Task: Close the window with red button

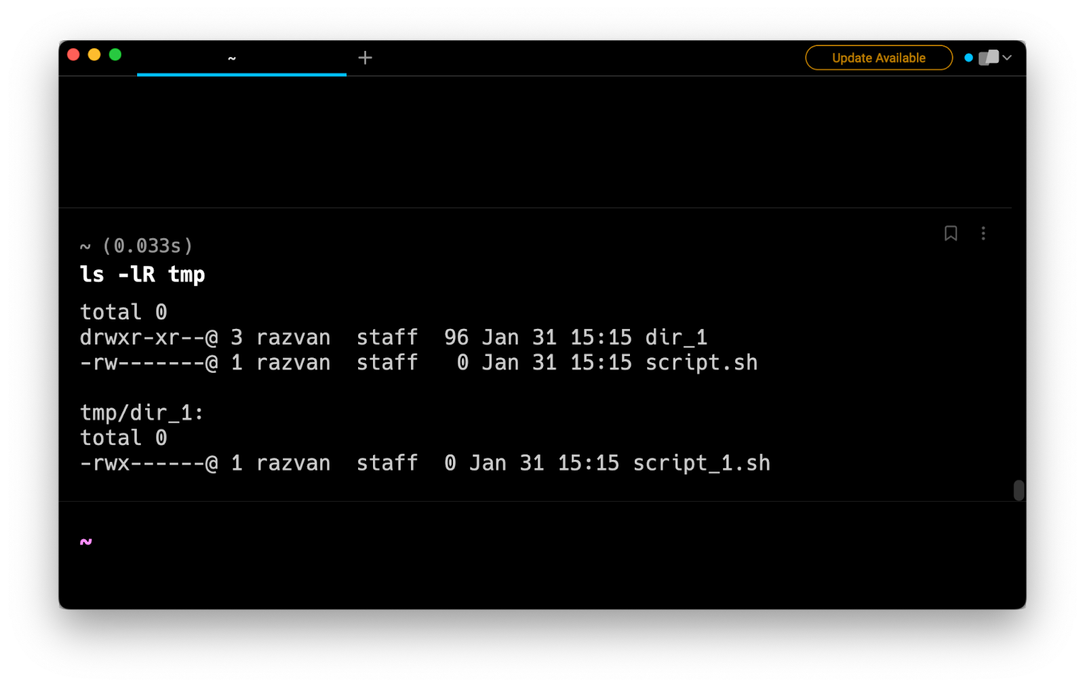Action: pos(74,54)
